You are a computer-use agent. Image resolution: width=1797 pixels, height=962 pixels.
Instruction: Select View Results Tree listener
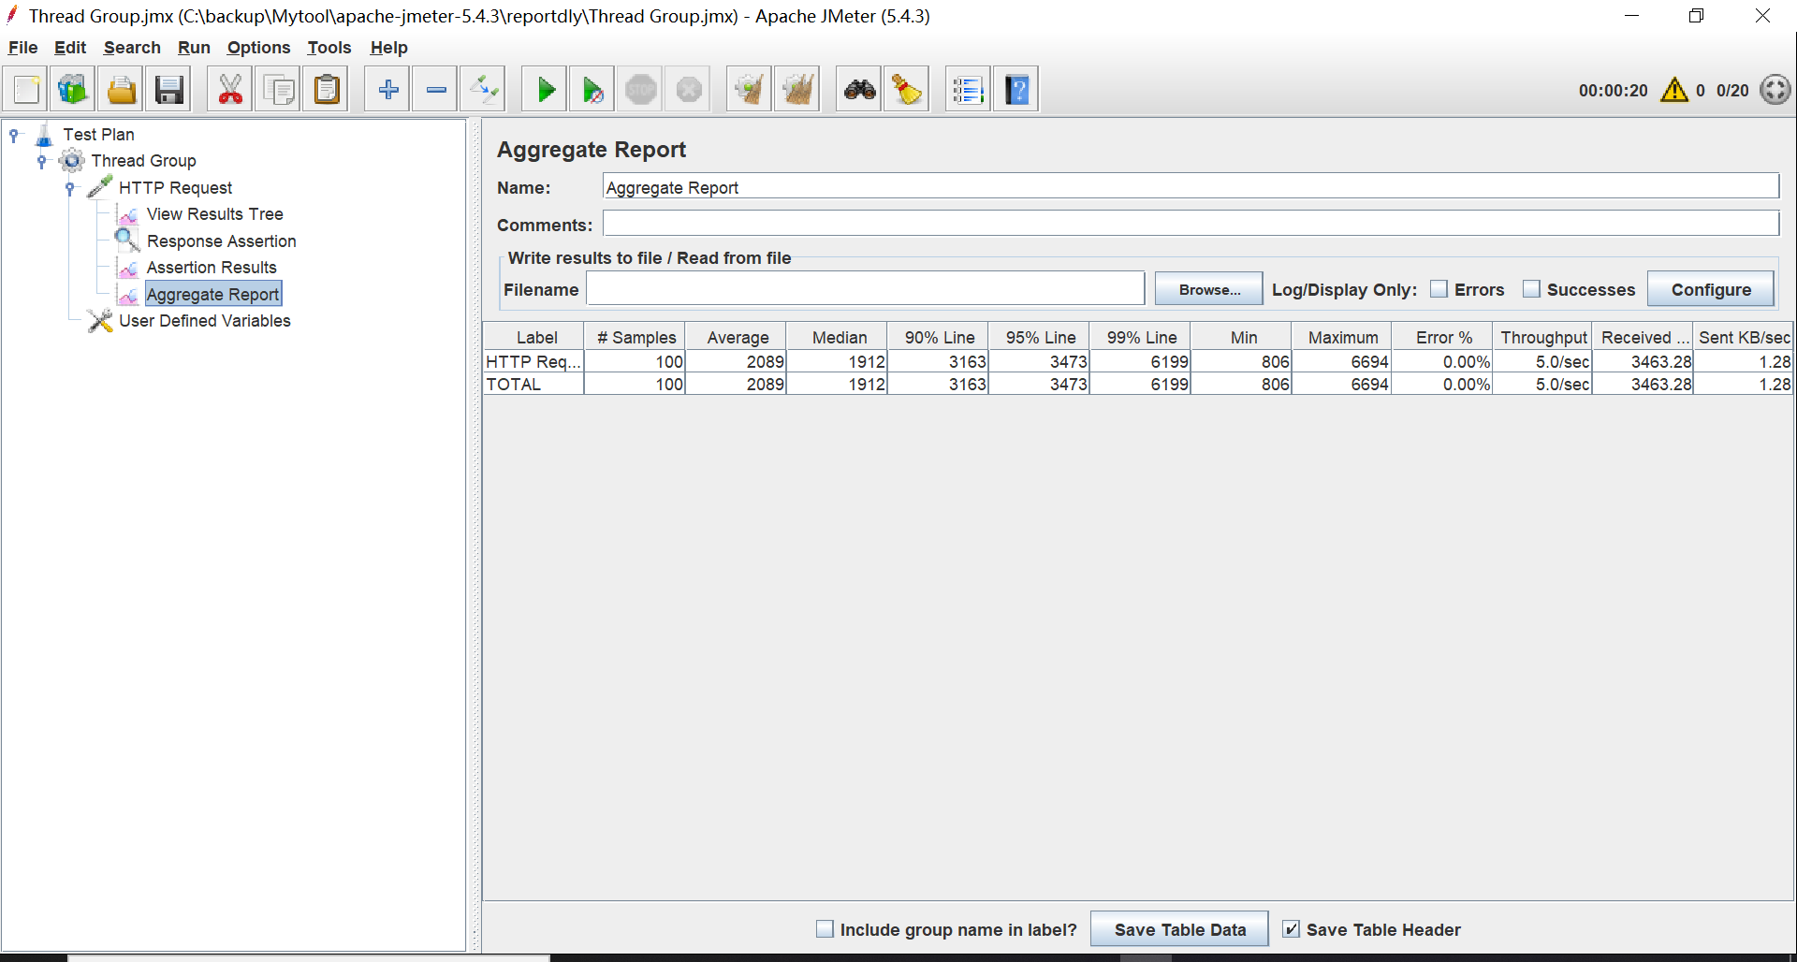click(214, 214)
